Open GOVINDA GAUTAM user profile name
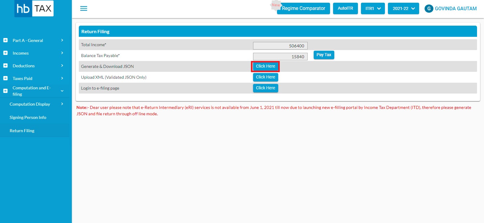The width and height of the screenshot is (484, 223). pyautogui.click(x=456, y=8)
